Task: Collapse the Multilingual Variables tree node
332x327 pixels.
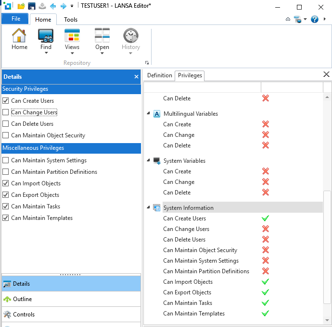Action: [x=148, y=114]
